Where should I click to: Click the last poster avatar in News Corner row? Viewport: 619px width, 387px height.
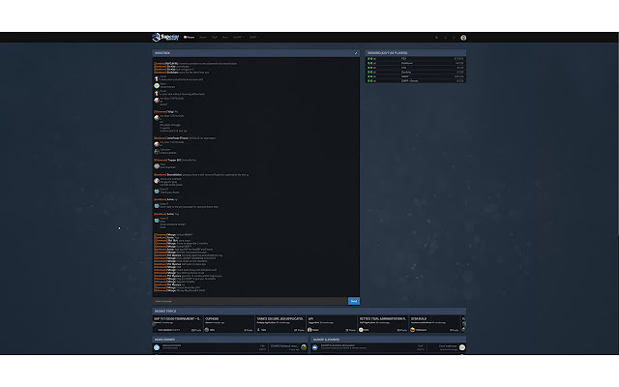304,347
